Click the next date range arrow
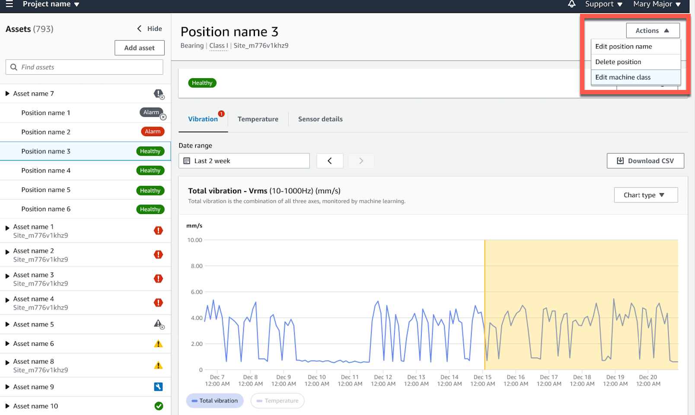Viewport: 695px width, 415px height. 361,160
